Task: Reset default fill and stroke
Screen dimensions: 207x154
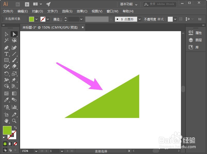Action: [x=4, y=138]
